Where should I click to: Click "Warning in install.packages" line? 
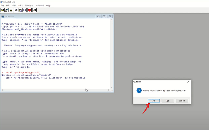(28, 75)
